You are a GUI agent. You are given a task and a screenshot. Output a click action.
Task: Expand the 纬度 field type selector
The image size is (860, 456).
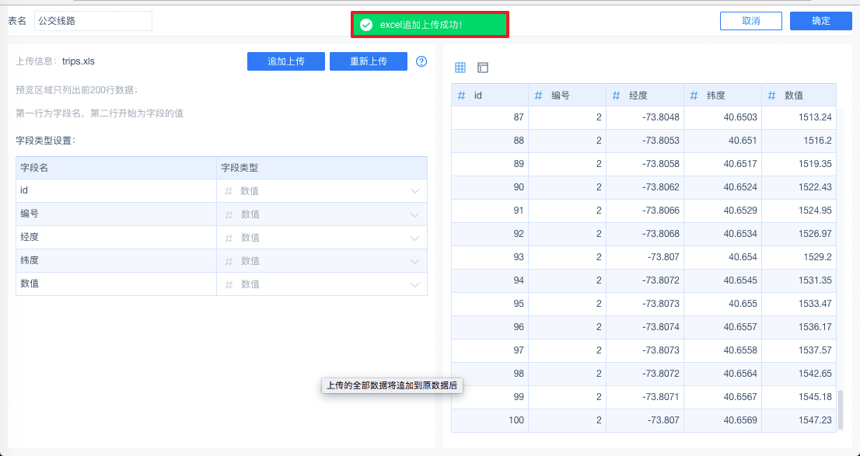[414, 261]
